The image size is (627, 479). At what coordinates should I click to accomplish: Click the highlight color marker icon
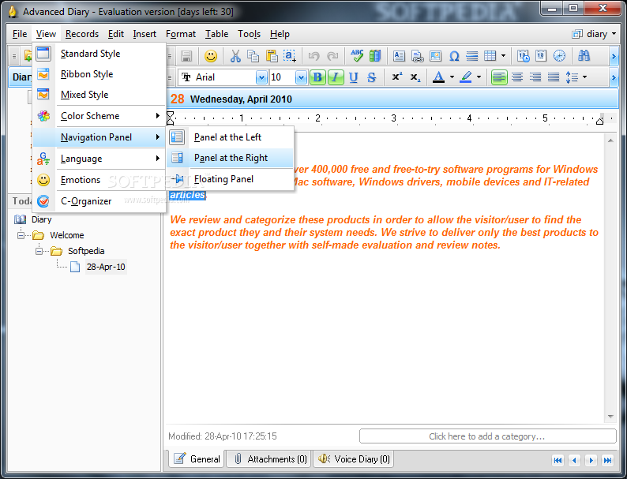tap(465, 77)
